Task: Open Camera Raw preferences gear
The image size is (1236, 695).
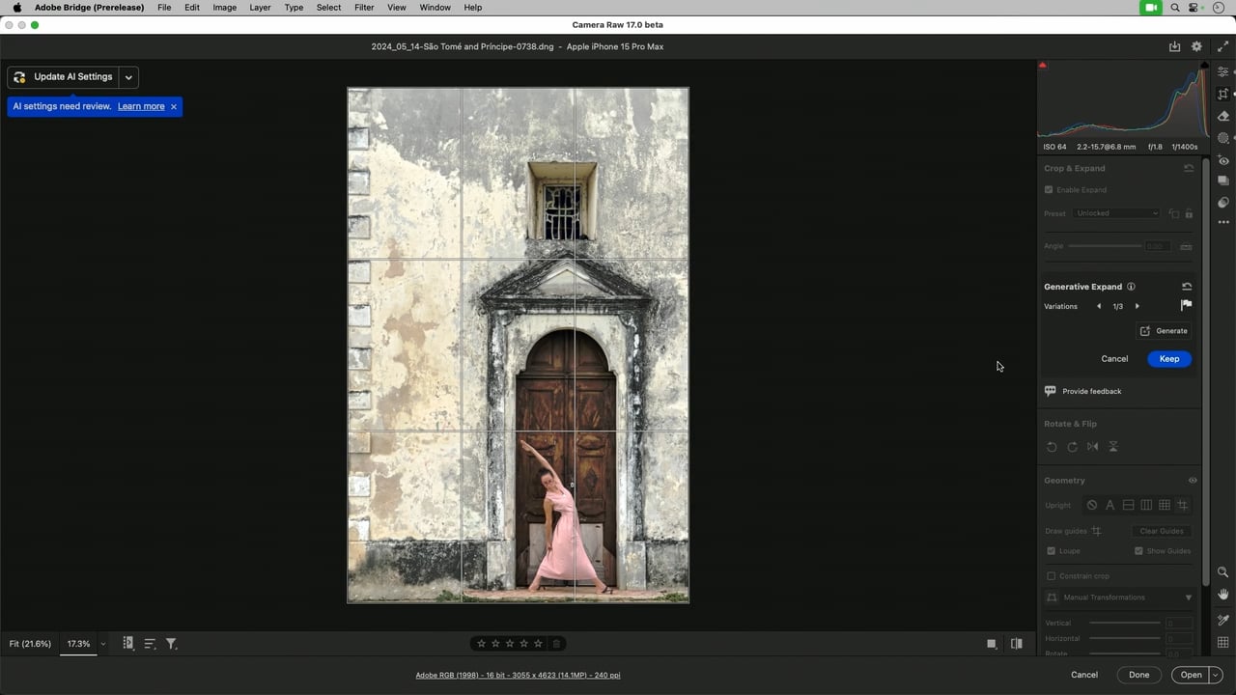Action: click(x=1196, y=46)
